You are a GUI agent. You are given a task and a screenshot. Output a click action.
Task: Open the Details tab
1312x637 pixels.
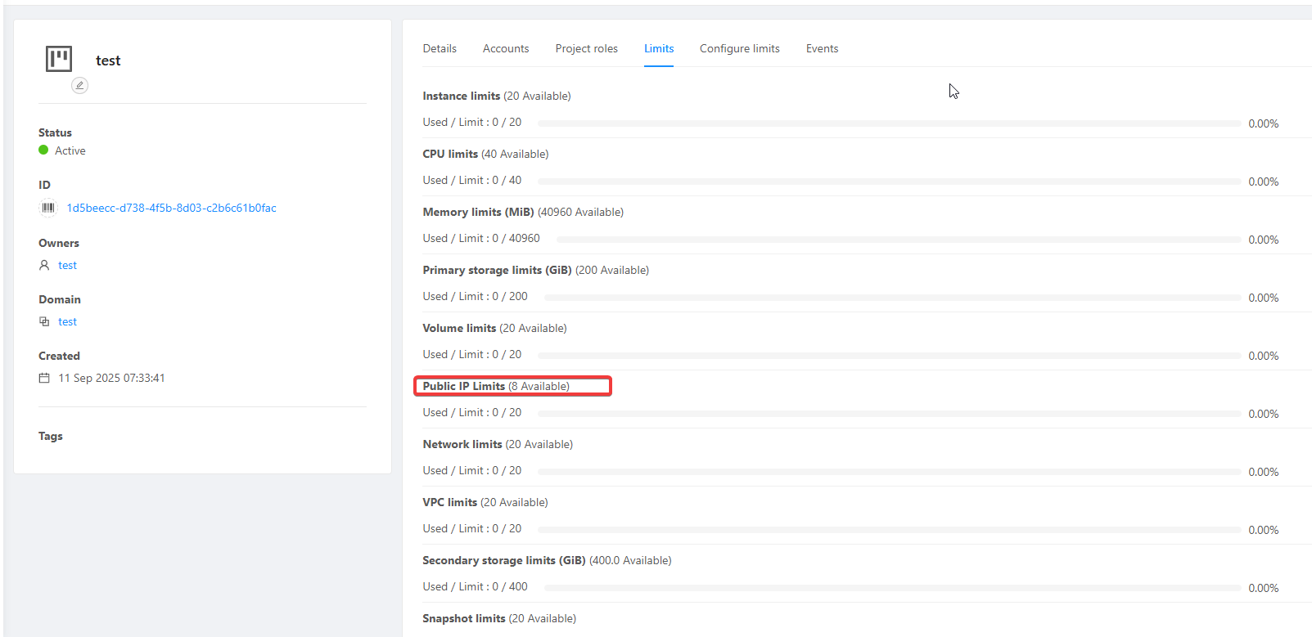[440, 48]
